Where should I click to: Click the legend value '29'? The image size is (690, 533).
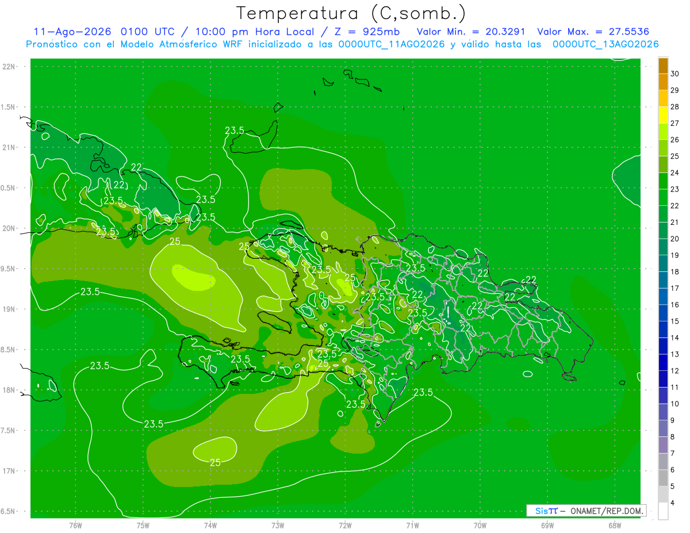(675, 90)
